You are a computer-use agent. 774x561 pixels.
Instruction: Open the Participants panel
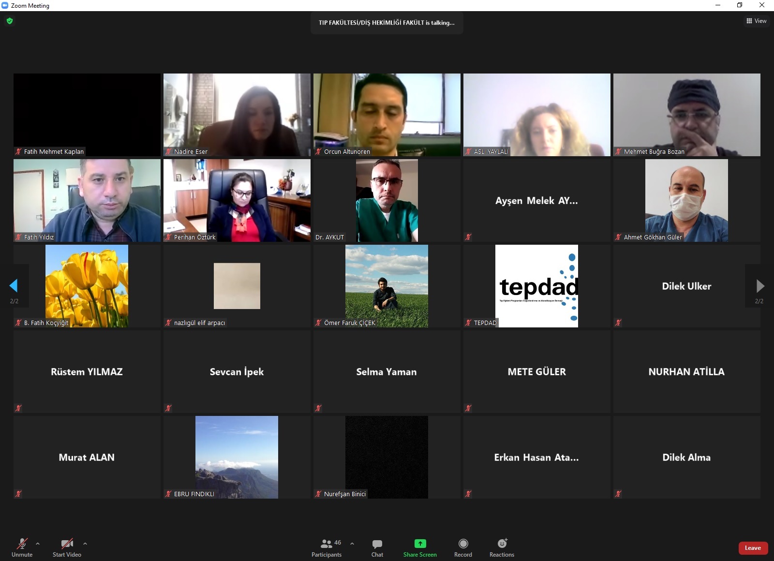(x=327, y=547)
